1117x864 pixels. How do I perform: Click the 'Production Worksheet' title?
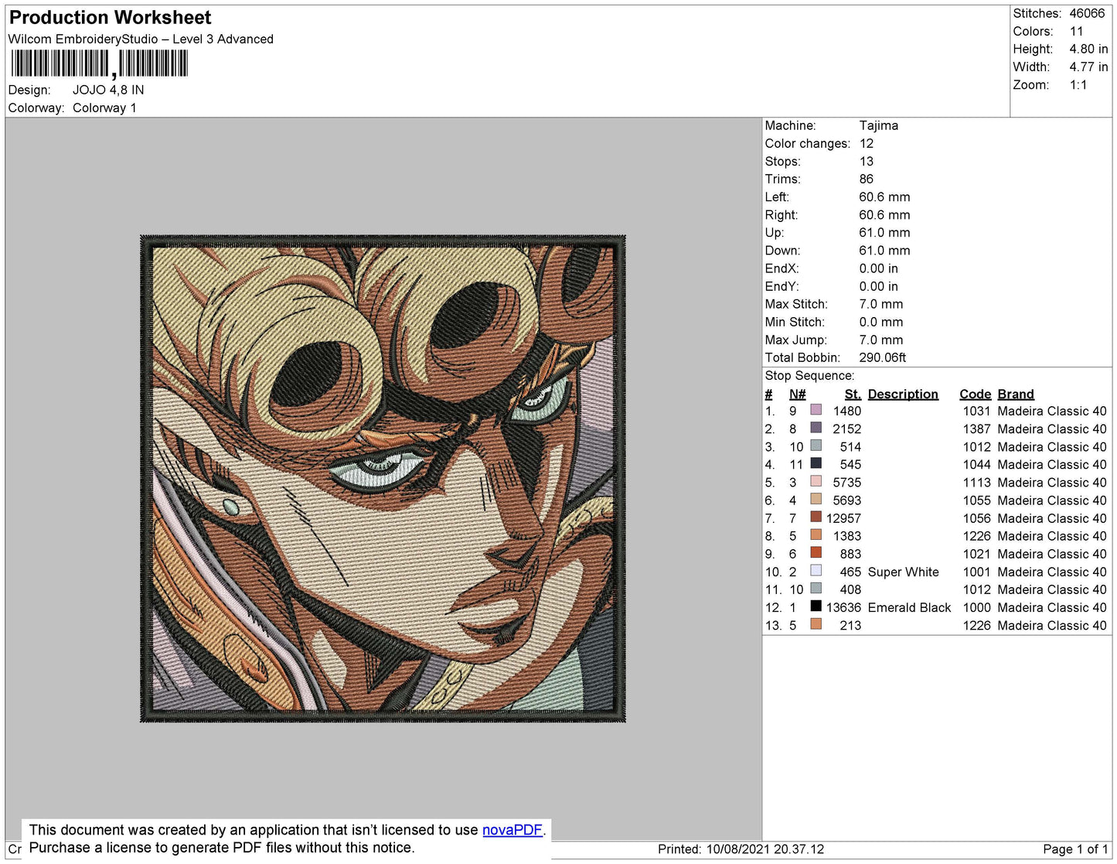coord(110,18)
